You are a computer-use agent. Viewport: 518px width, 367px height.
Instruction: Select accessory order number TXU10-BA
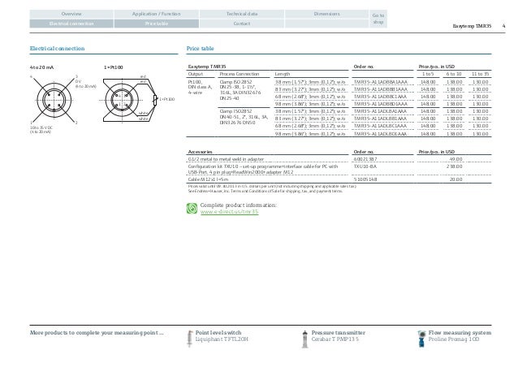click(365, 166)
